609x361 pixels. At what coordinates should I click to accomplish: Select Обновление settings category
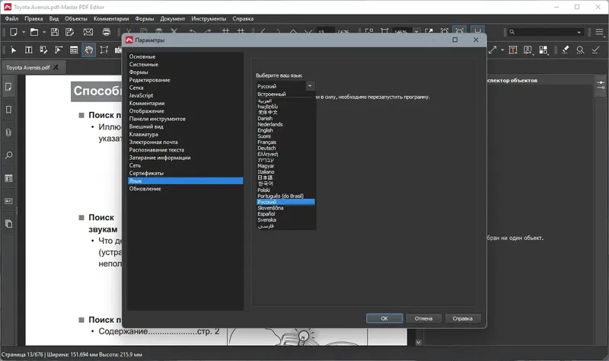(145, 189)
